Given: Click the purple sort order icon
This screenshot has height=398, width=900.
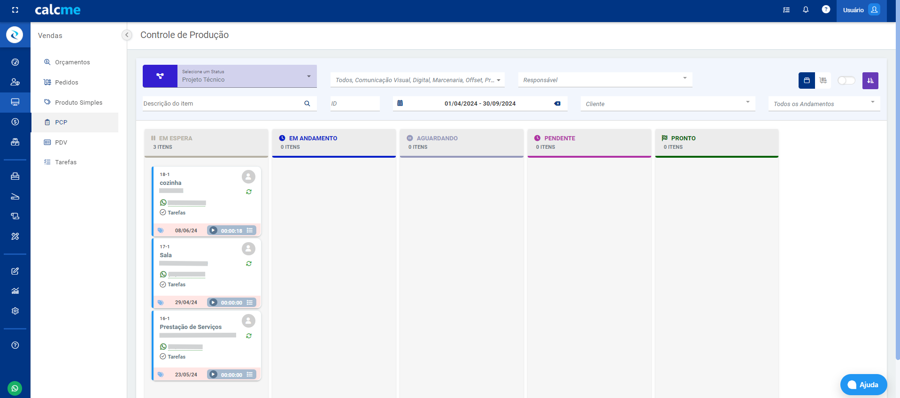Looking at the screenshot, I should 870,80.
